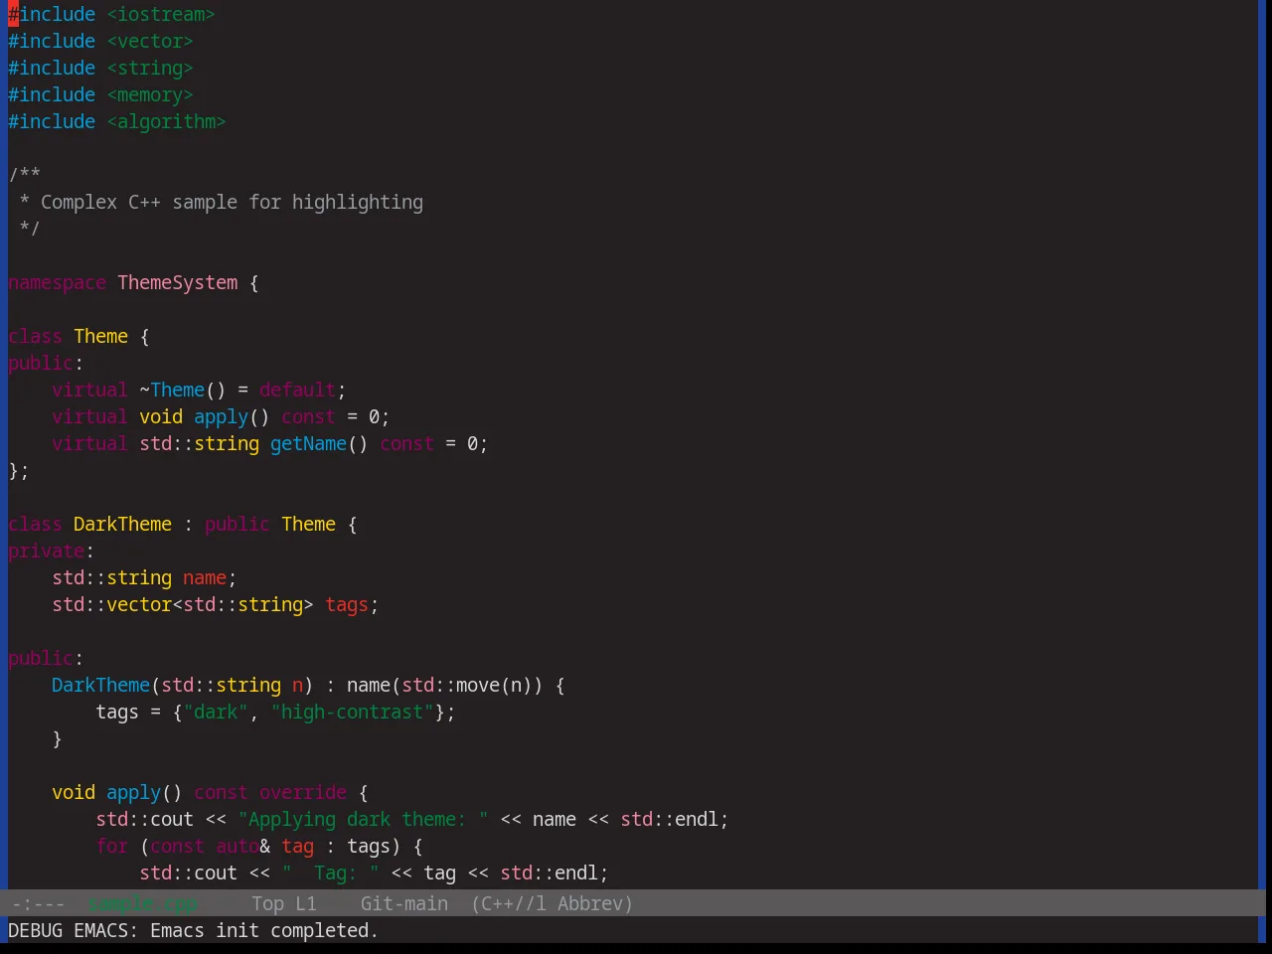Click the 'override' keyword
Image resolution: width=1272 pixels, height=954 pixels.
click(303, 792)
